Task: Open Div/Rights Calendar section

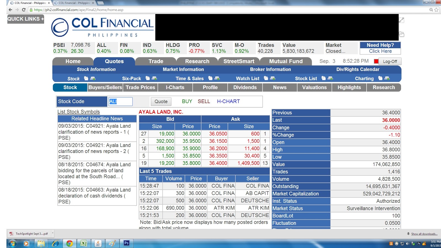Action: [358, 69]
